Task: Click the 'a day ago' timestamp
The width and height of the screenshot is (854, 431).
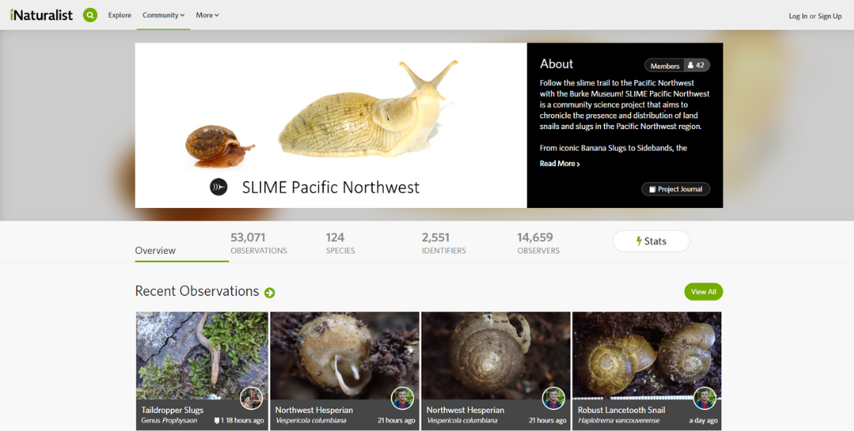Action: (x=703, y=421)
